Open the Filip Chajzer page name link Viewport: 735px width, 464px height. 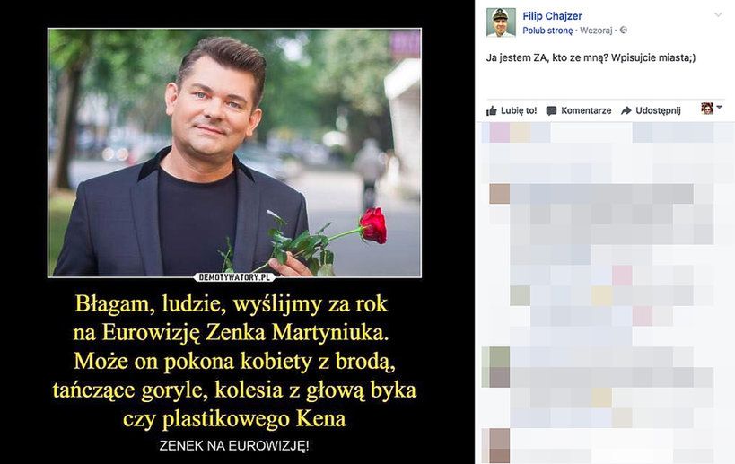552,16
